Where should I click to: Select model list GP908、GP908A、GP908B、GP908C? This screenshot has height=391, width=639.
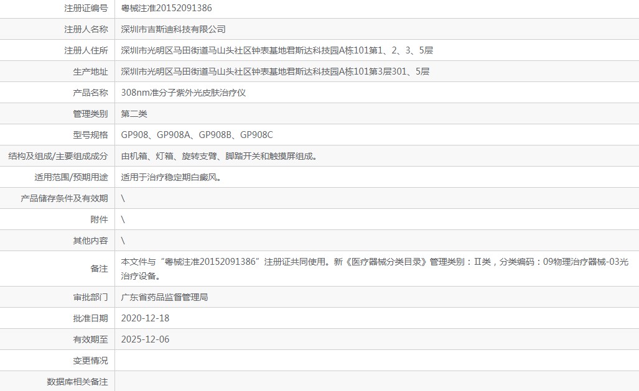[197, 136]
